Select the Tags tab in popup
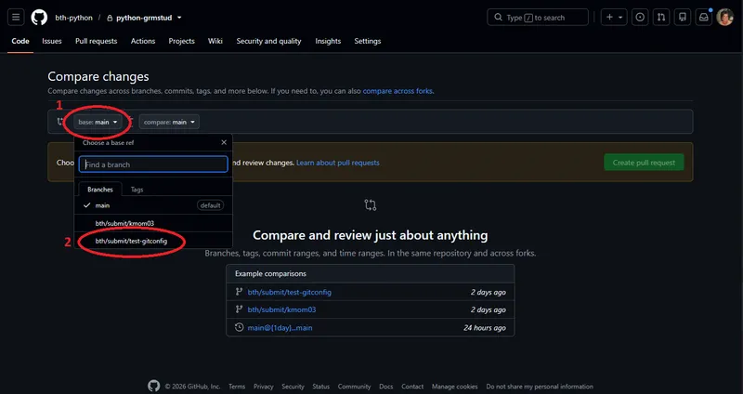 (137, 190)
